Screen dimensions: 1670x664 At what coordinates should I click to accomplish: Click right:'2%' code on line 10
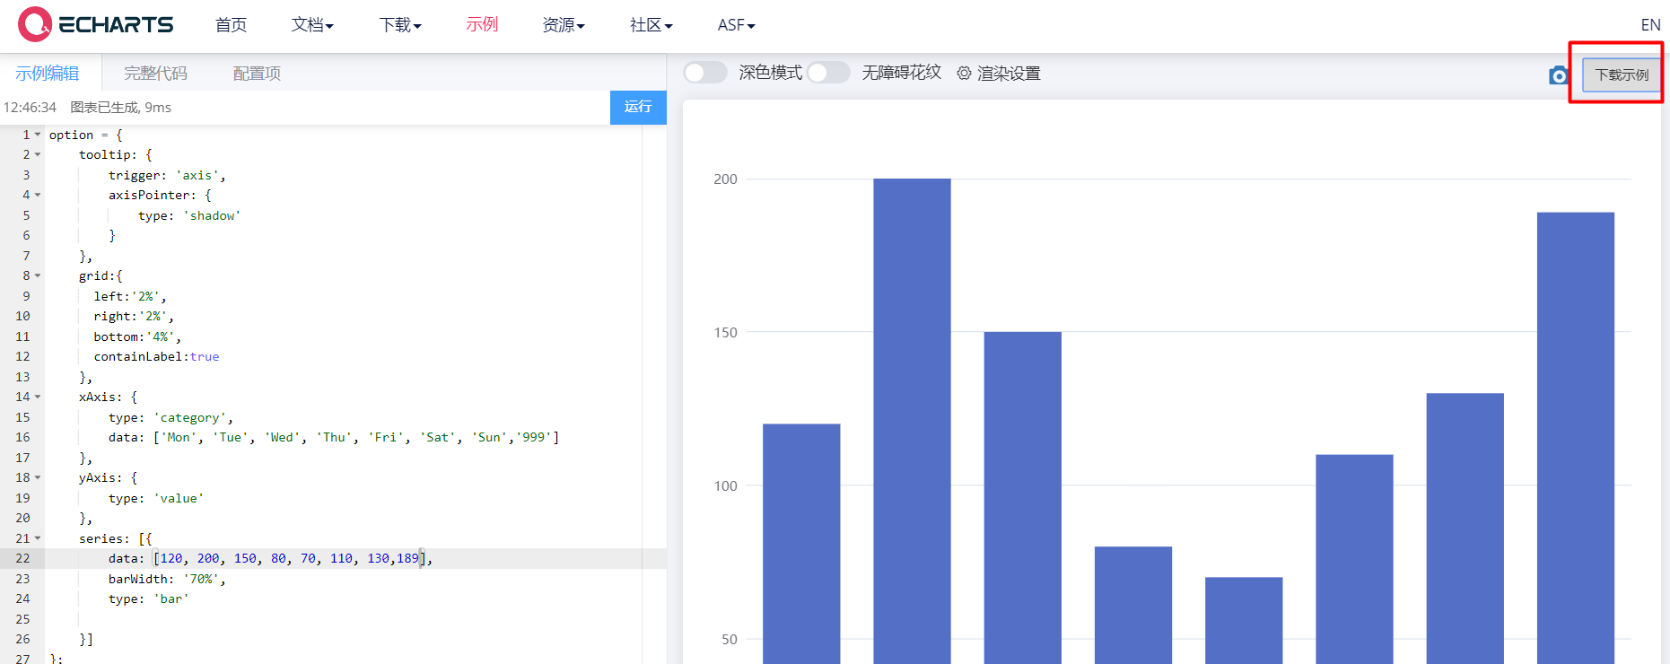pyautogui.click(x=134, y=316)
